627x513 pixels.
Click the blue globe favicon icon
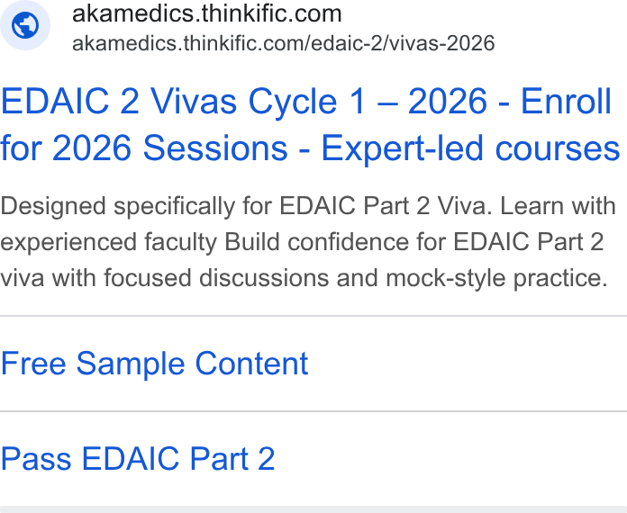point(25,25)
